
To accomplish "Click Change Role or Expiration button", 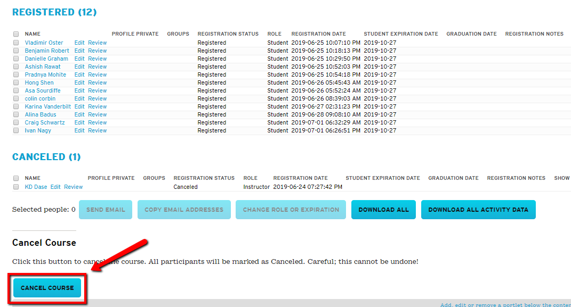I will point(291,210).
